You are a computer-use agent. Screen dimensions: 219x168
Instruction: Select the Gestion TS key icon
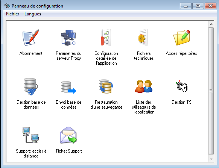point(182,86)
